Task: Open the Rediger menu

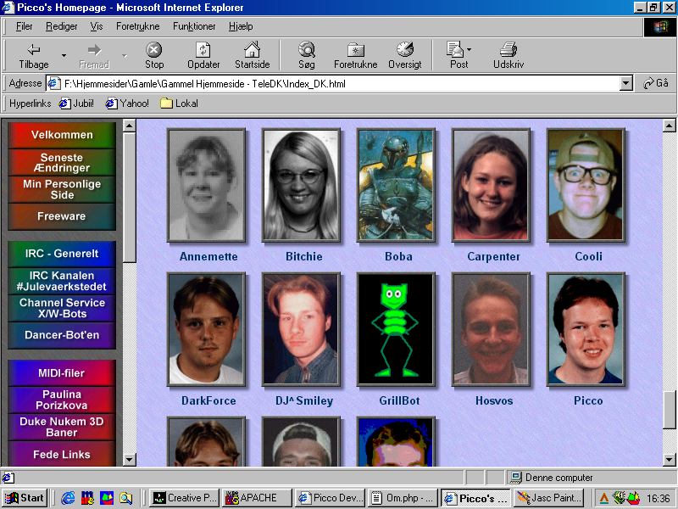Action: (x=62, y=26)
